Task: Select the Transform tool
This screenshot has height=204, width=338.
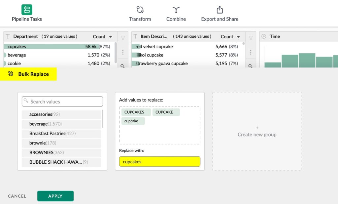Action: [x=140, y=13]
